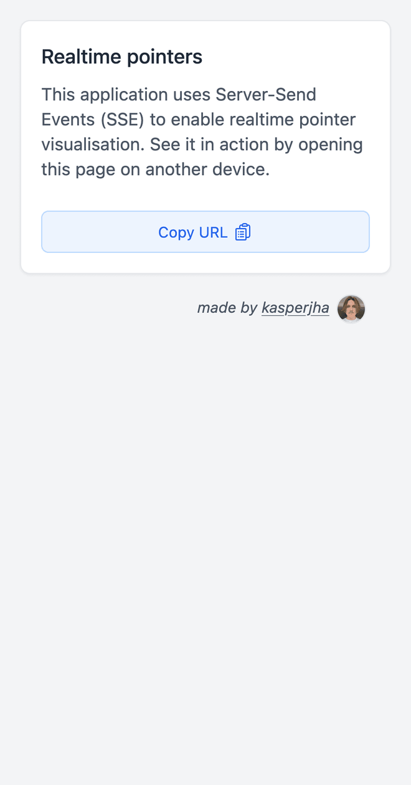The height and width of the screenshot is (785, 411).
Task: Click the clipboard icon beside Copy URL
Action: click(243, 232)
